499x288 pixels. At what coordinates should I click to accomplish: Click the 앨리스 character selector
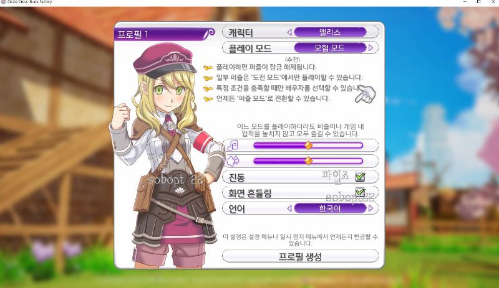pos(330,32)
